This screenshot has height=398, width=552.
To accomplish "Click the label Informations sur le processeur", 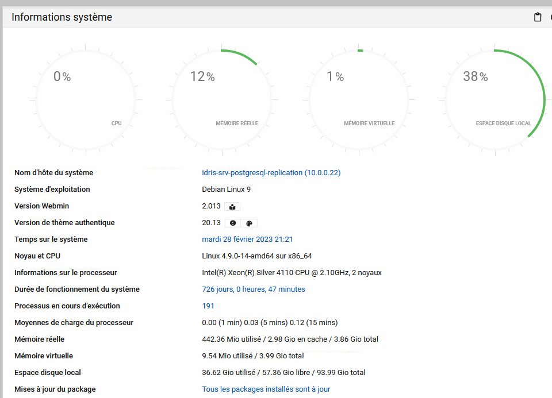I will (x=66, y=272).
